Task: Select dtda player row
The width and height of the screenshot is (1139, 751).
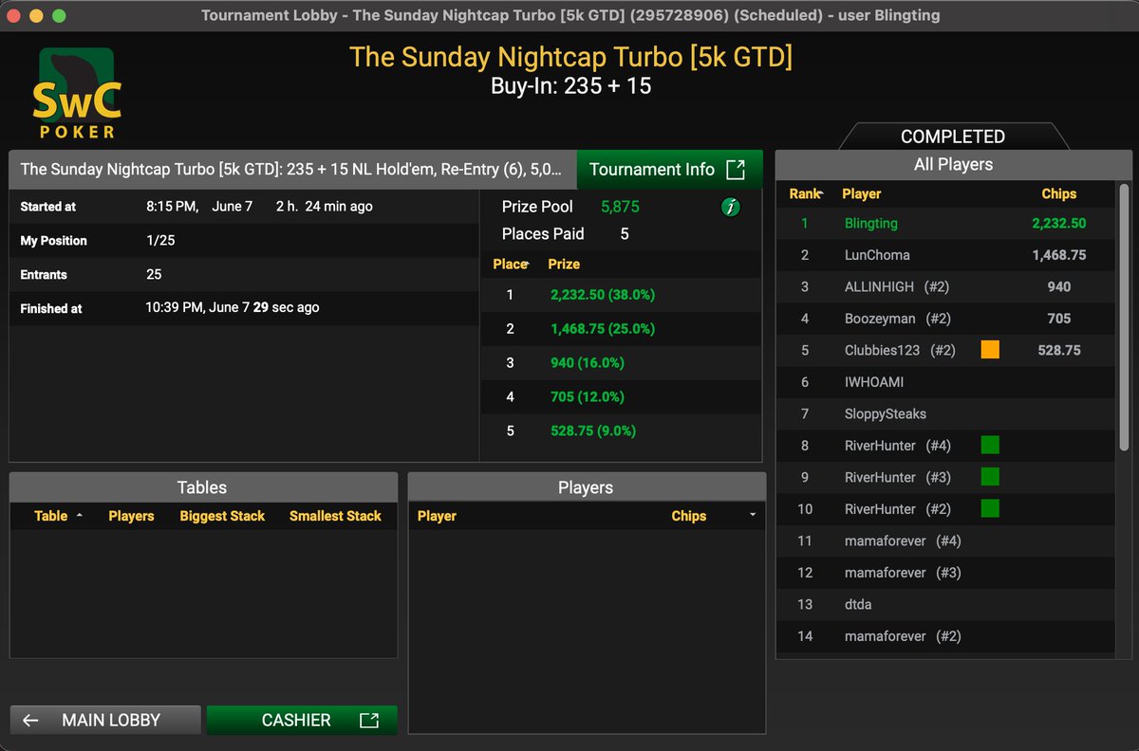Action: [945, 604]
